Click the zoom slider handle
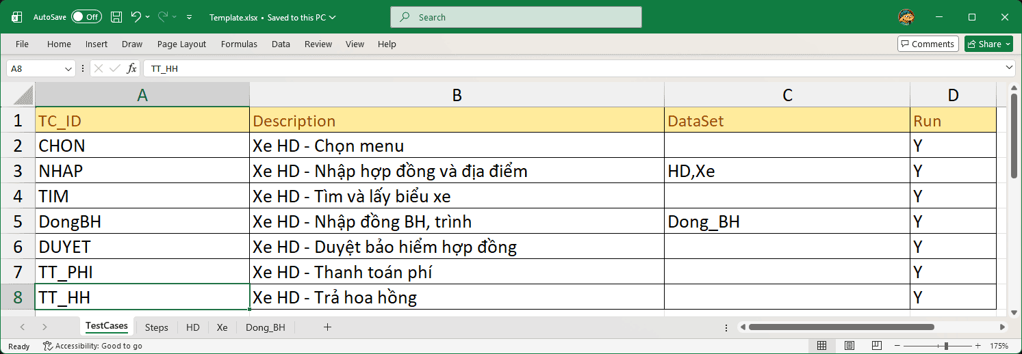Image resolution: width=1022 pixels, height=354 pixels. click(x=946, y=346)
